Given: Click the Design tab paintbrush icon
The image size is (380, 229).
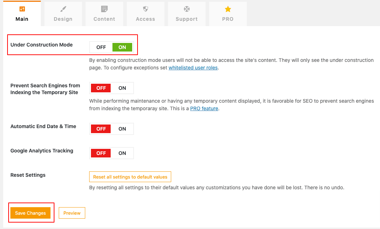Looking at the screenshot, I should (x=63, y=9).
